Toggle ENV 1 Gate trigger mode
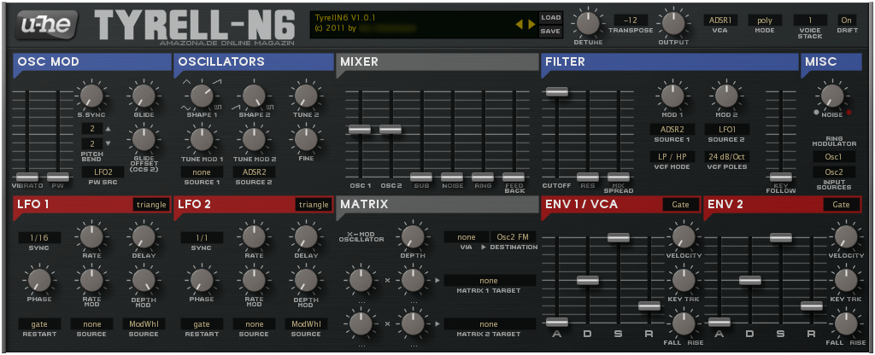 point(681,205)
